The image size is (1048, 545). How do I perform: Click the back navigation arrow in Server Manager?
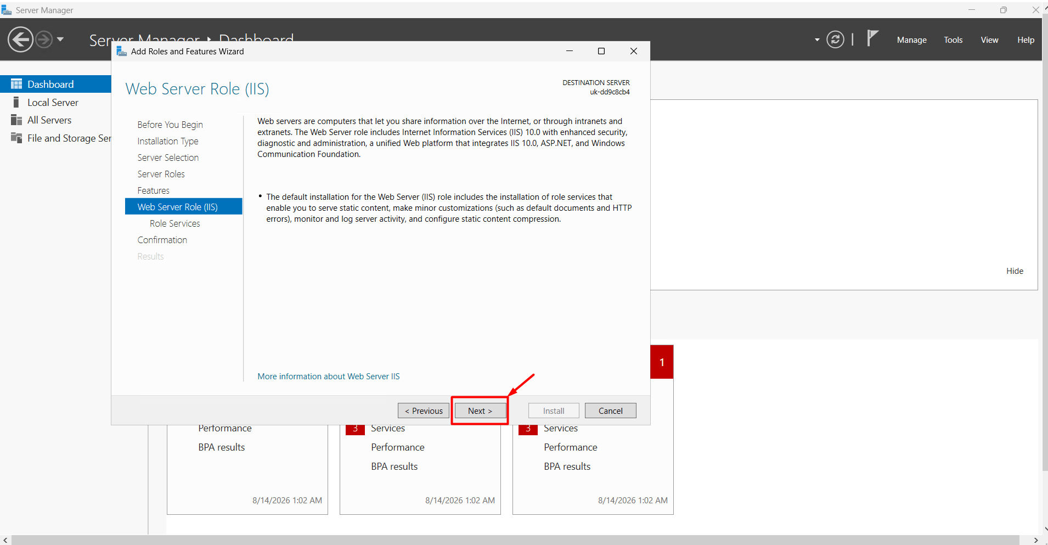tap(21, 40)
